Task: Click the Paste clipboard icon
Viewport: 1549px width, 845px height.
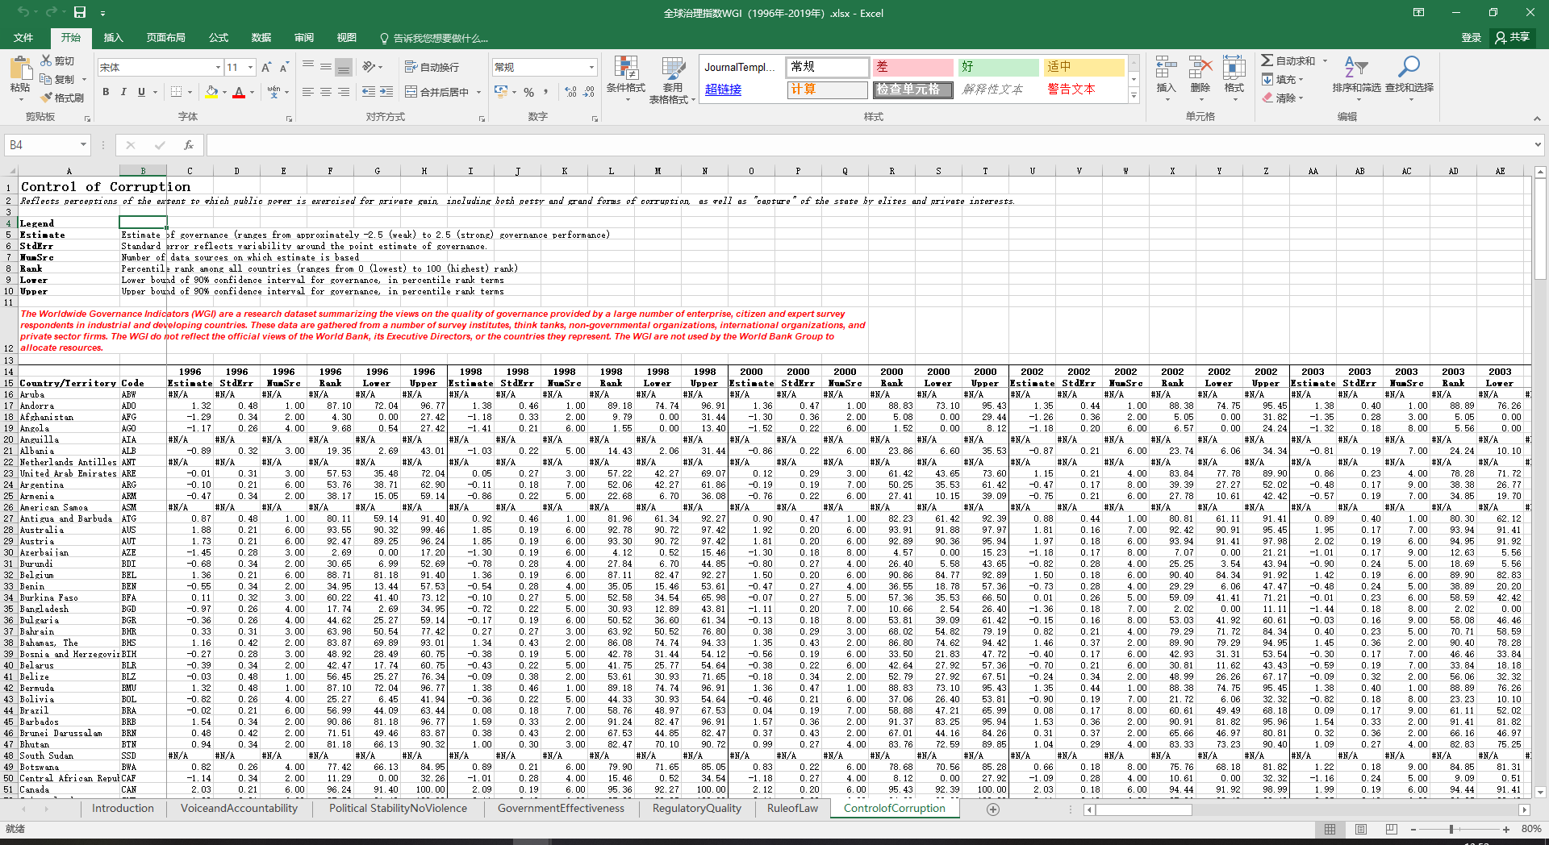Action: pyautogui.click(x=20, y=68)
